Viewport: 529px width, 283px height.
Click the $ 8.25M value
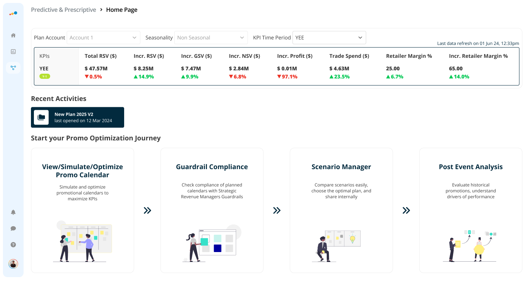tap(144, 69)
